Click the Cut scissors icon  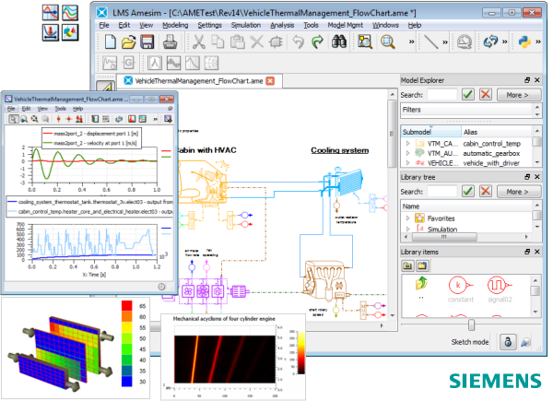(199, 42)
